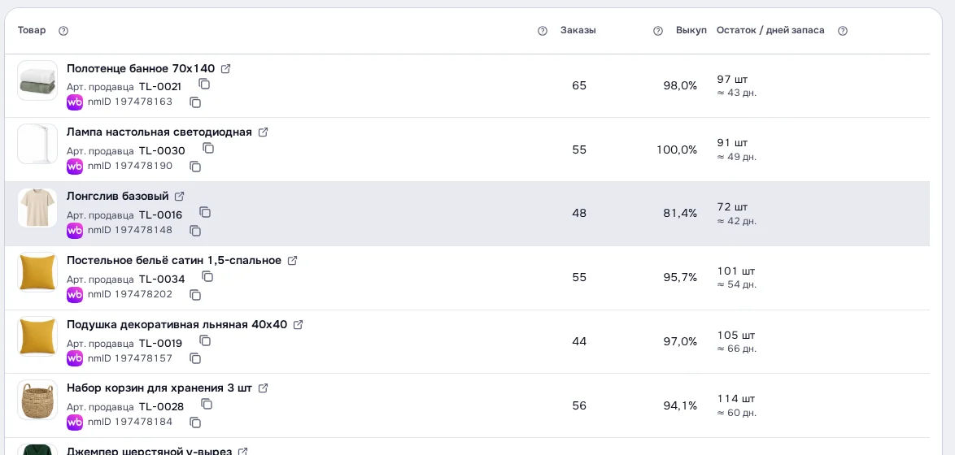This screenshot has width=955, height=455.
Task: Open Подушка декоративная льняная 40х40 product
Action: point(177,324)
